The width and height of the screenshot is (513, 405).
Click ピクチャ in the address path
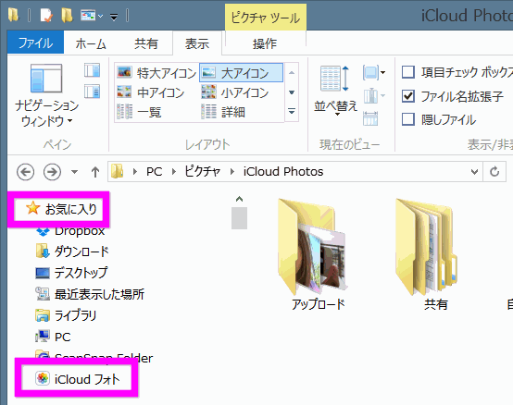tap(203, 171)
